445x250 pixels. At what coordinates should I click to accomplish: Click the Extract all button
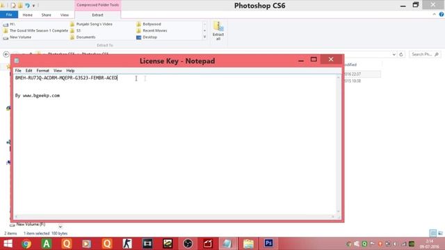point(218,31)
